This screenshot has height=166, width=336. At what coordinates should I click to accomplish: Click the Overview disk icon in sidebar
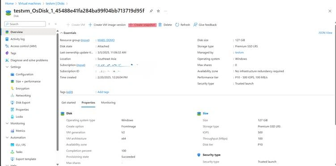click(x=7, y=32)
